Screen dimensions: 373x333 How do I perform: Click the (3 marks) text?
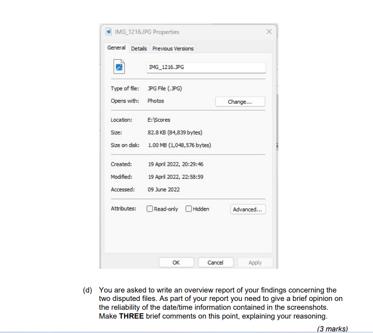point(332,329)
